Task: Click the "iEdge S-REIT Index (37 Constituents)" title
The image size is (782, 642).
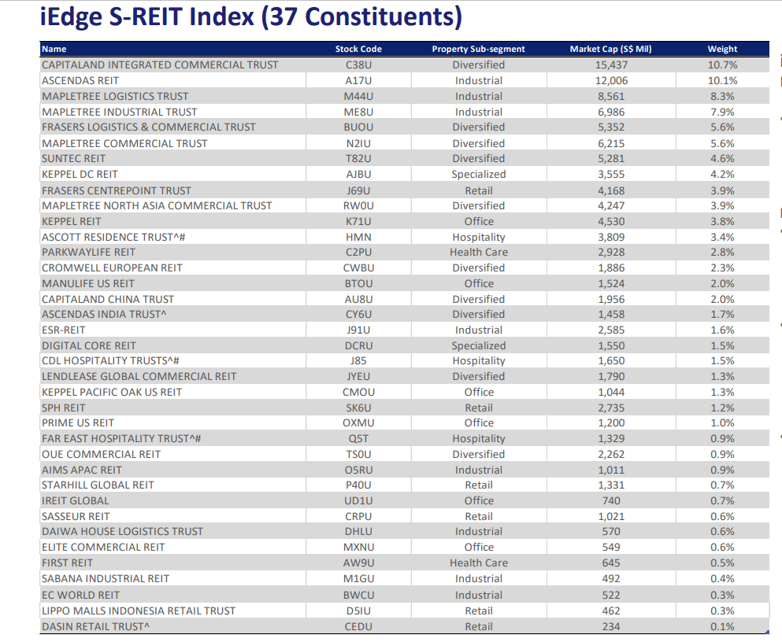Action: [251, 17]
